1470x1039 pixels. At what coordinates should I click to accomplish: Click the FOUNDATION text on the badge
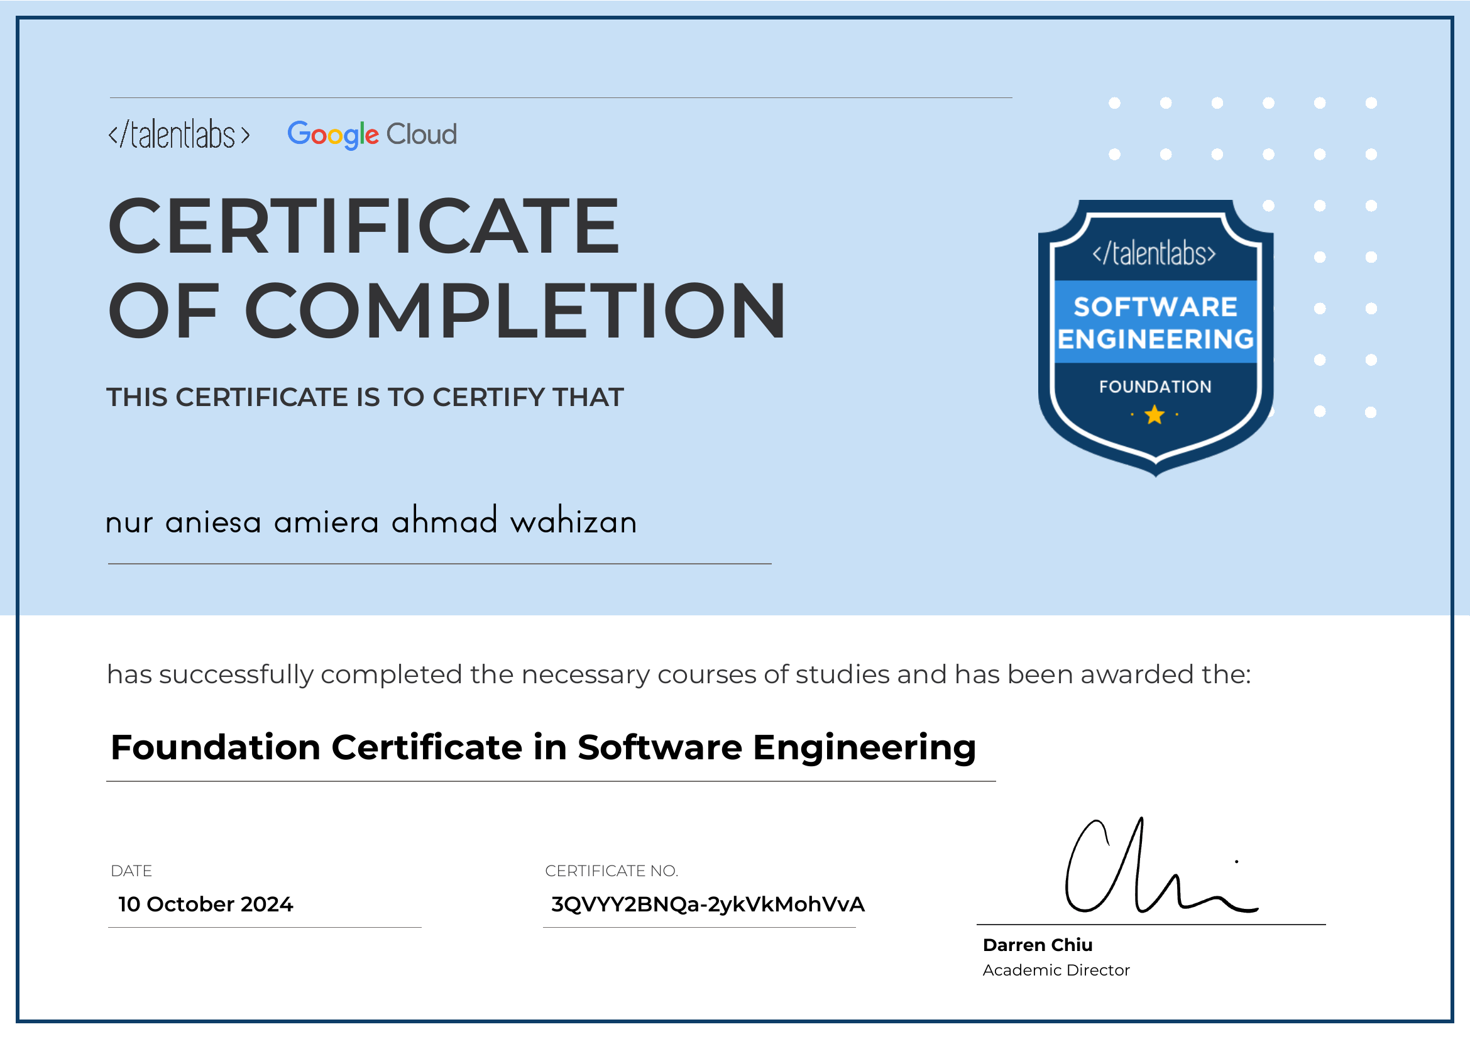coord(1155,386)
